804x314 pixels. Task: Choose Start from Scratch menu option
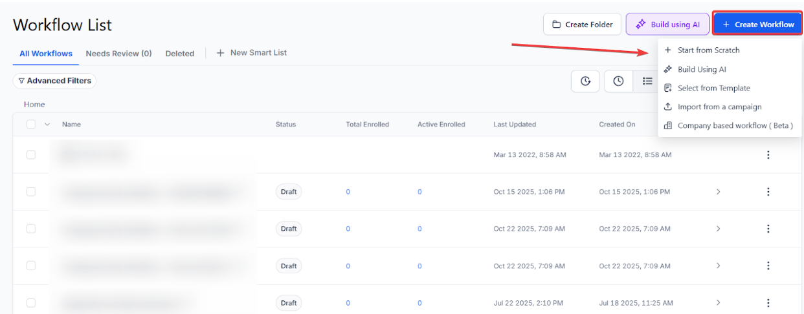pos(708,50)
